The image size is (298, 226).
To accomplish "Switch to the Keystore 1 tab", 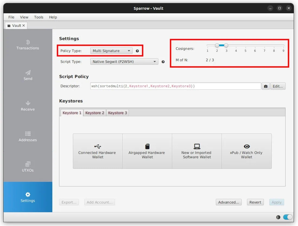I will point(72,113).
